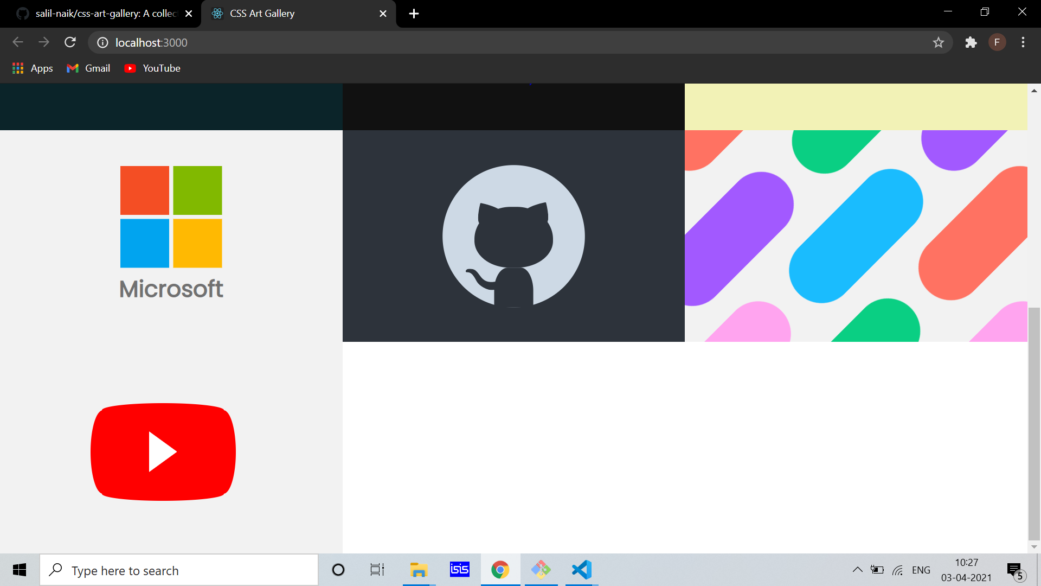Bookmark this page with star icon
The width and height of the screenshot is (1041, 586).
click(939, 42)
